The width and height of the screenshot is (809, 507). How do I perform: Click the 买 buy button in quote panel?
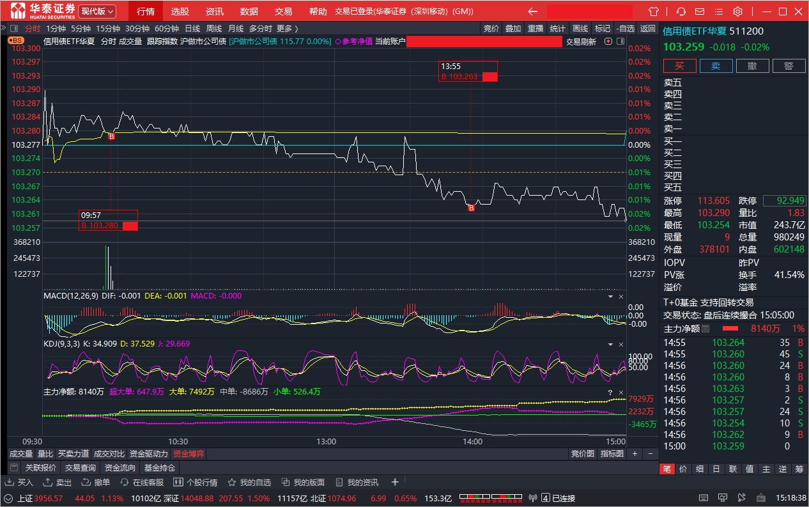[x=680, y=66]
